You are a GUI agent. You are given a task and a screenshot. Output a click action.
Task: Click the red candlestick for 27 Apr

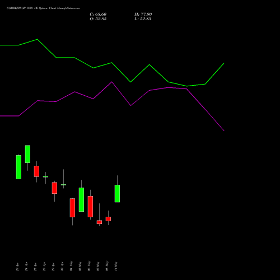click(x=36, y=171)
